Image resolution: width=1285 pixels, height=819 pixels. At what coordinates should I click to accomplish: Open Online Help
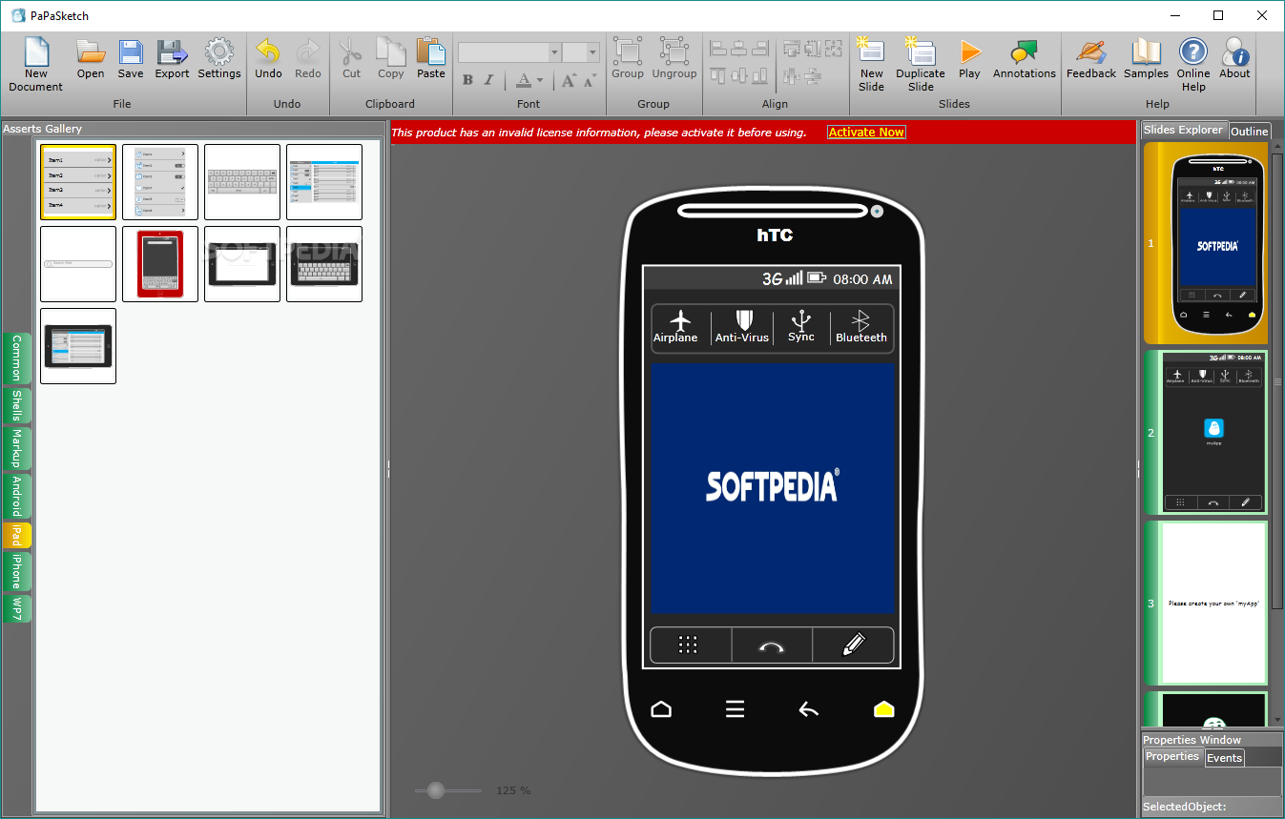tap(1193, 64)
